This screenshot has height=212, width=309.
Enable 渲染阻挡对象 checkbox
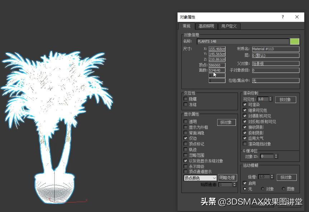[246, 143]
